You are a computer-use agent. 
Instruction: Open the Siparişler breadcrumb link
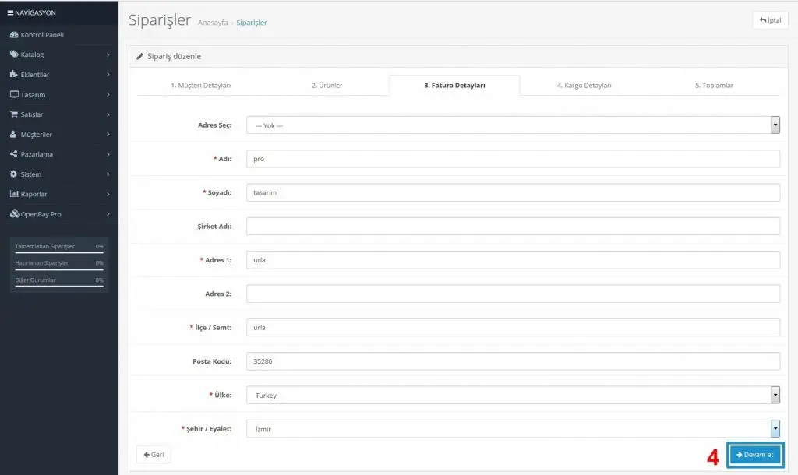252,23
